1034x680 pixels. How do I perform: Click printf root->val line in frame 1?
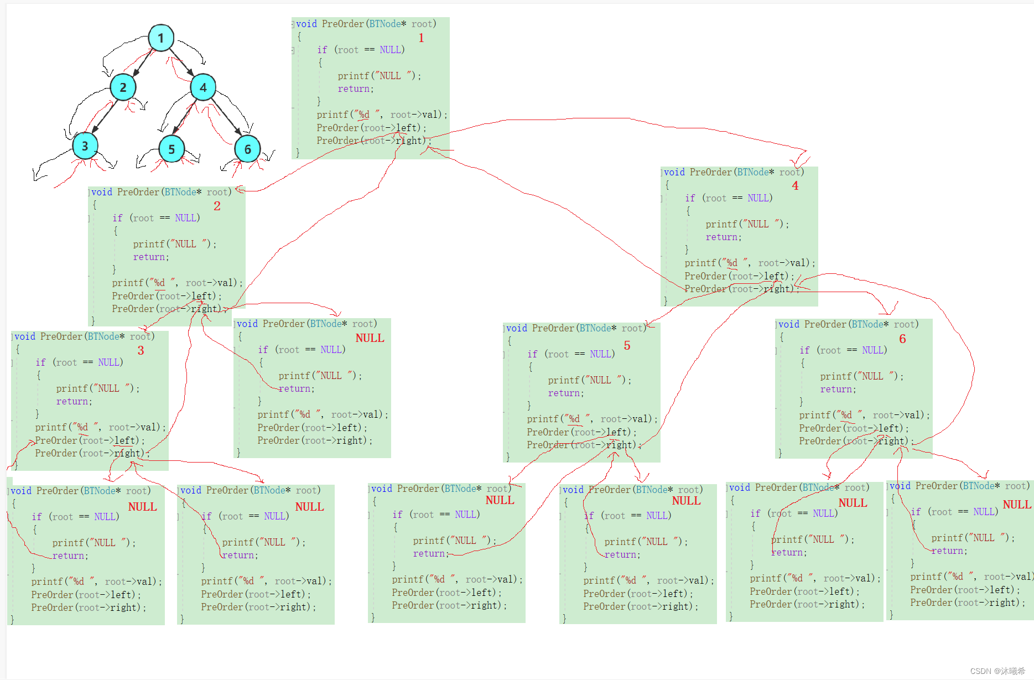[x=382, y=115]
